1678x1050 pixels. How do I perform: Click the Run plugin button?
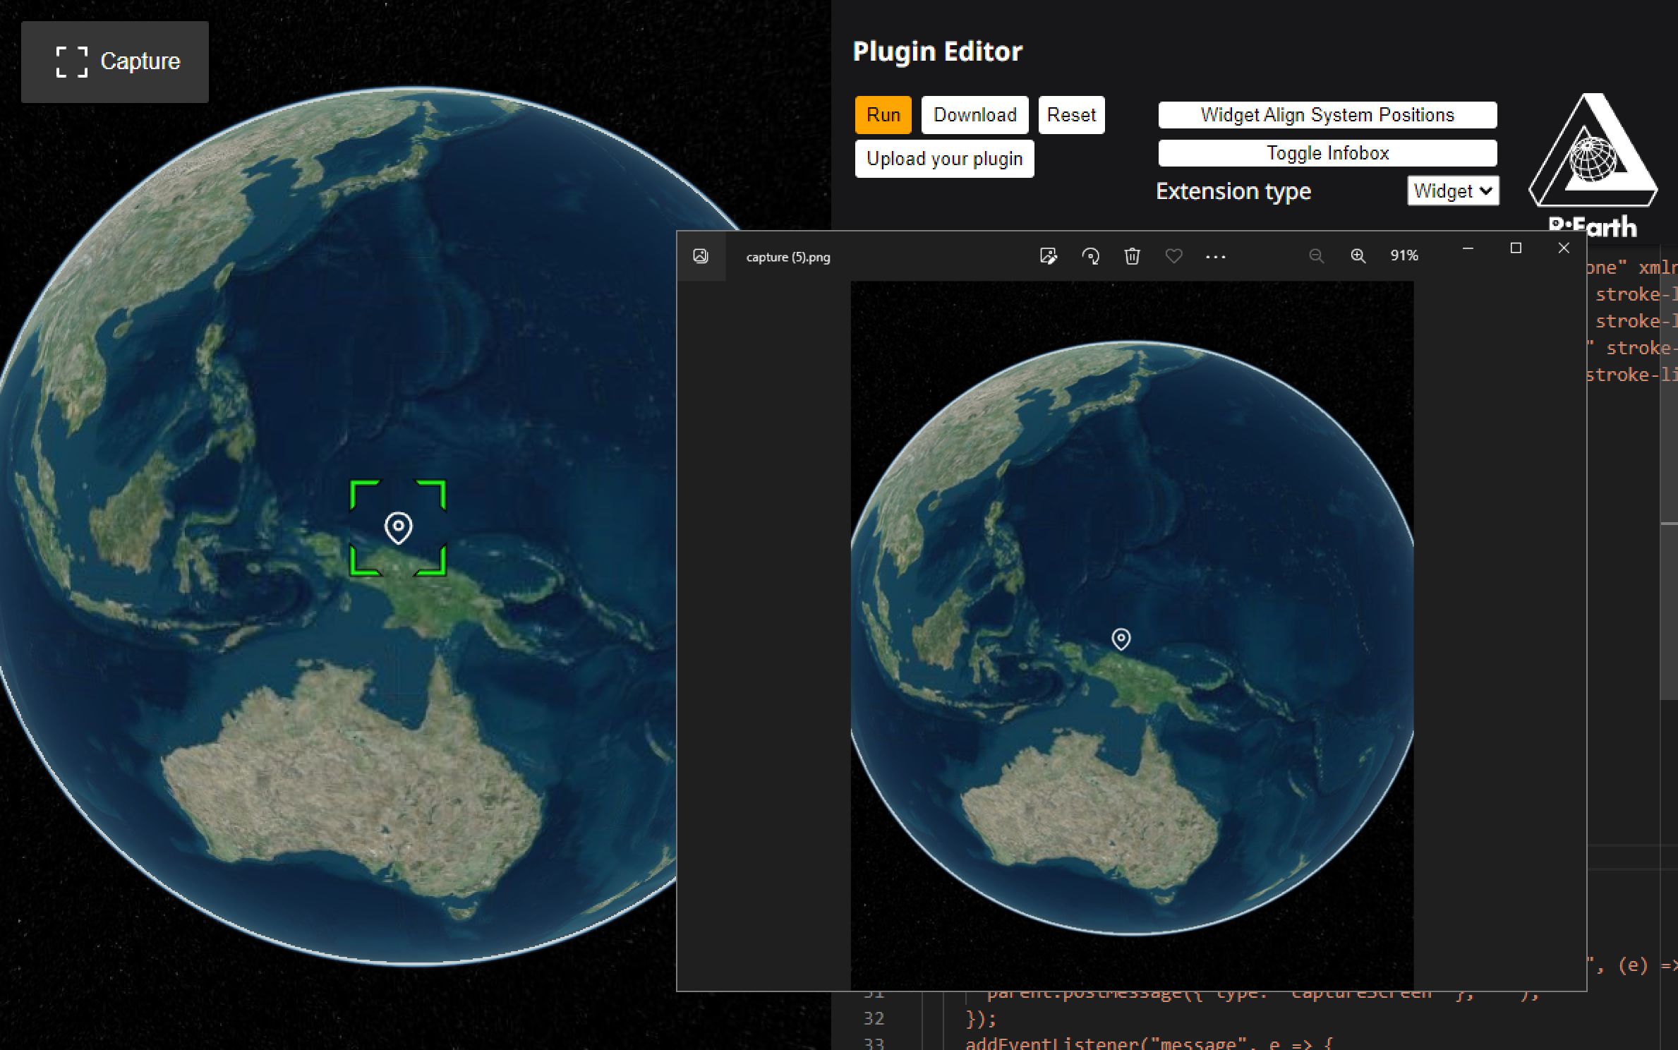pos(883,114)
